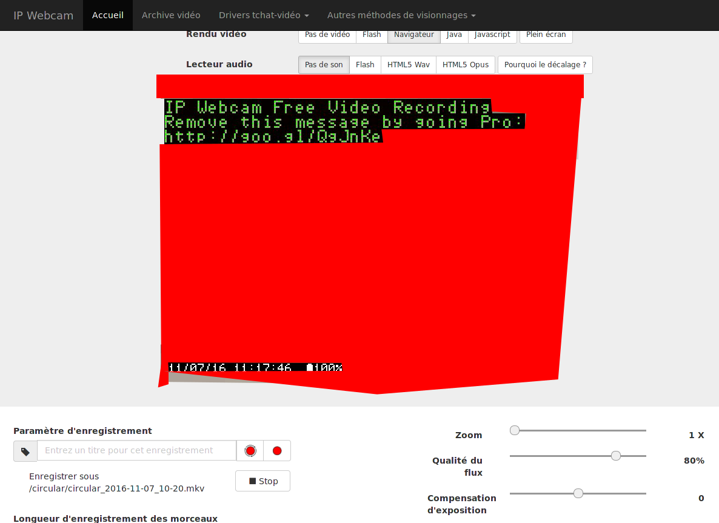Click the 80% stream quality value
The height and width of the screenshot is (523, 719).
pos(694,461)
